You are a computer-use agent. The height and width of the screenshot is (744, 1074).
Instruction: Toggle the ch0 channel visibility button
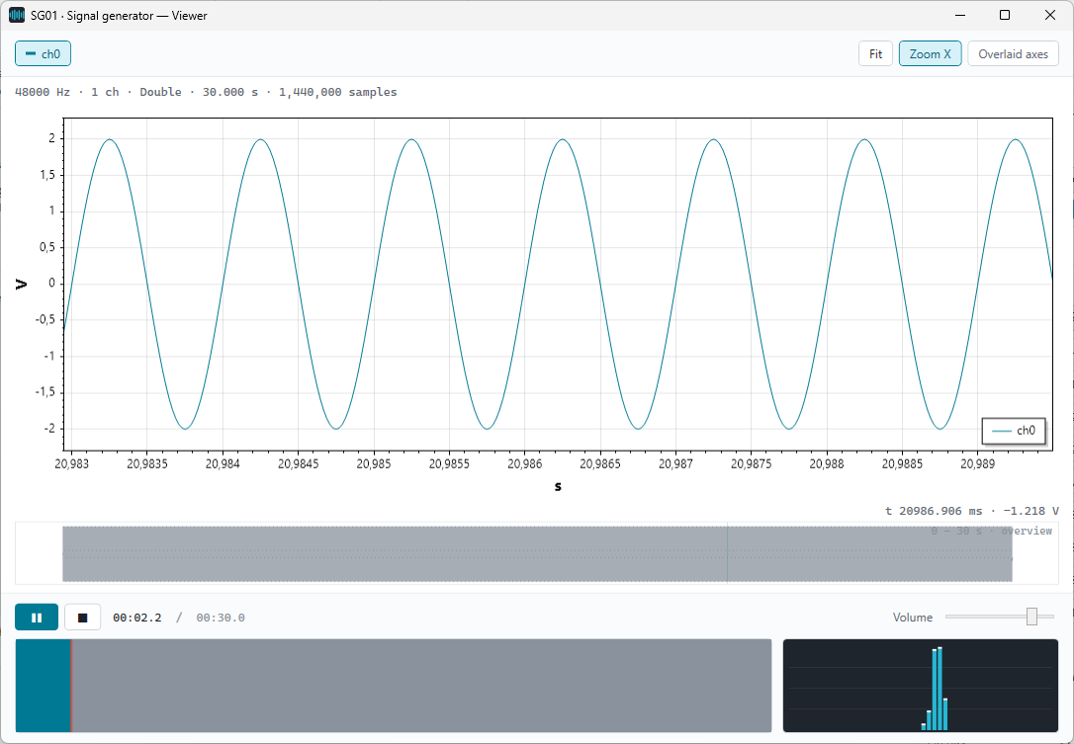click(43, 54)
